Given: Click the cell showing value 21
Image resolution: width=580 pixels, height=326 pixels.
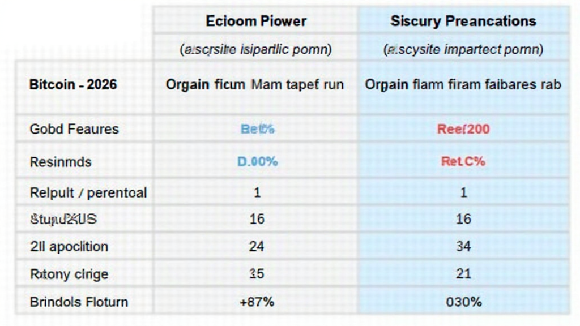Looking at the screenshot, I should tap(463, 274).
